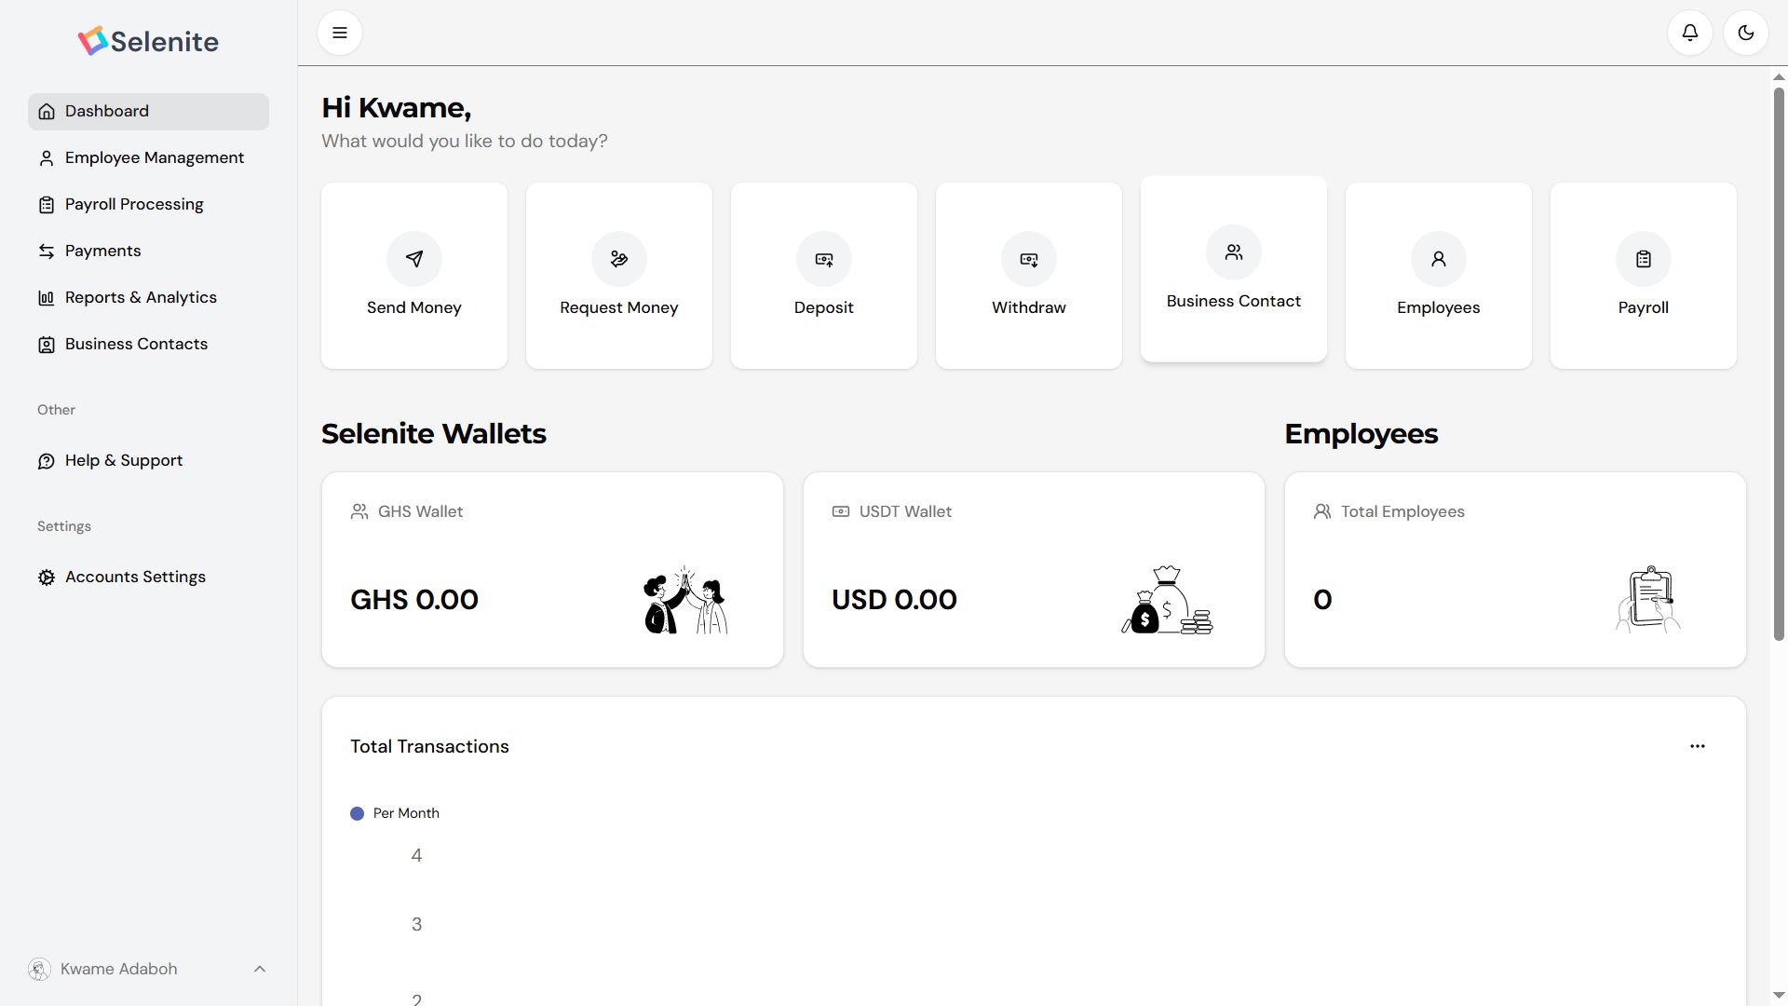The image size is (1788, 1006).
Task: Open Accounts Settings link
Action: point(135,578)
